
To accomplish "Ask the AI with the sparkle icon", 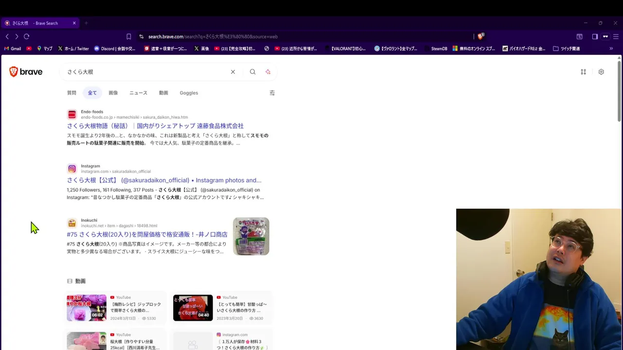I will click(268, 72).
